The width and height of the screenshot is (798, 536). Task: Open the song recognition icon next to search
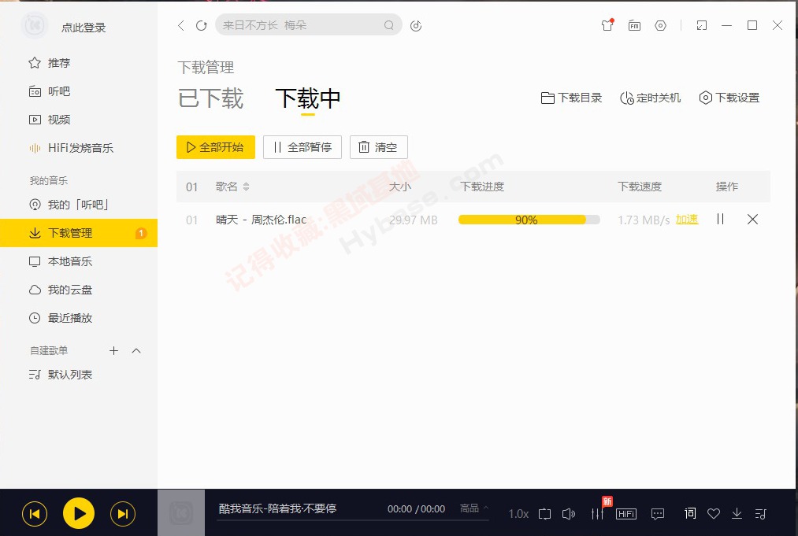(416, 25)
